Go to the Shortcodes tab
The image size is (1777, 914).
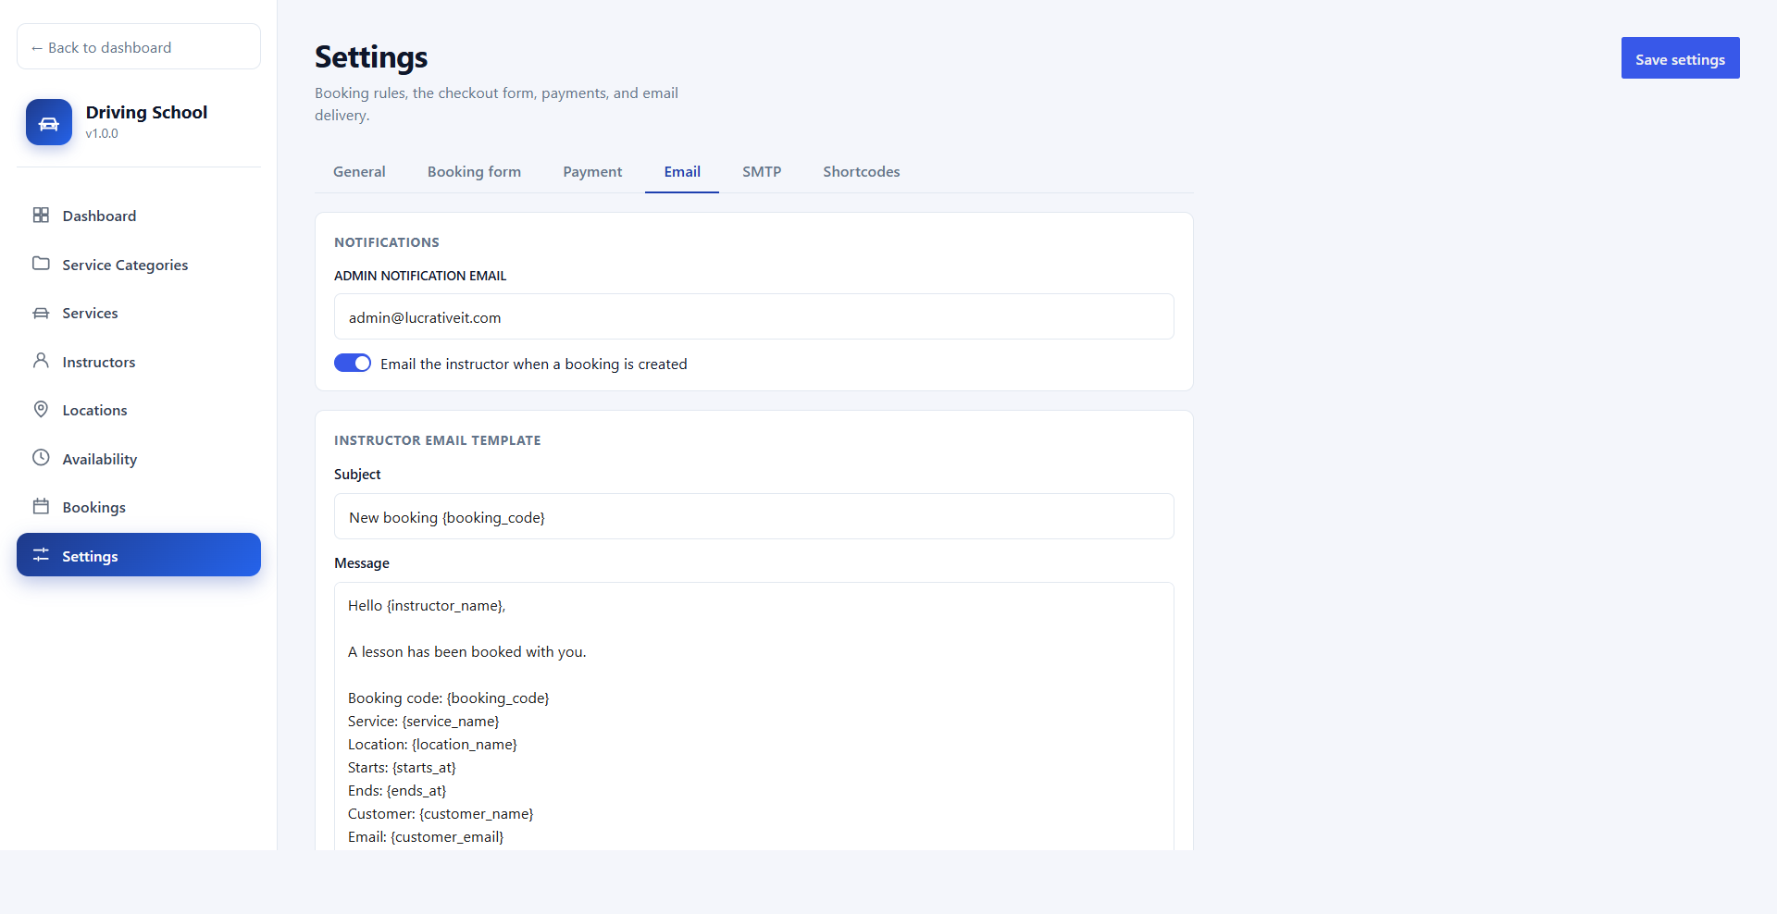862,171
